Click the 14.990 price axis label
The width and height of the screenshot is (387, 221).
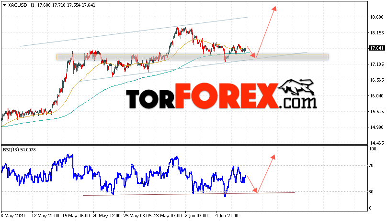pyautogui.click(x=376, y=127)
